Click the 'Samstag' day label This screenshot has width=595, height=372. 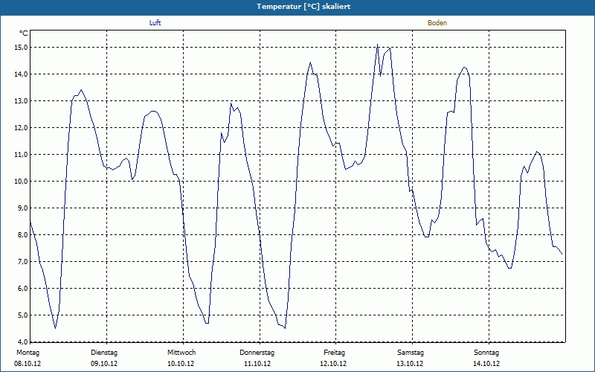tap(411, 353)
